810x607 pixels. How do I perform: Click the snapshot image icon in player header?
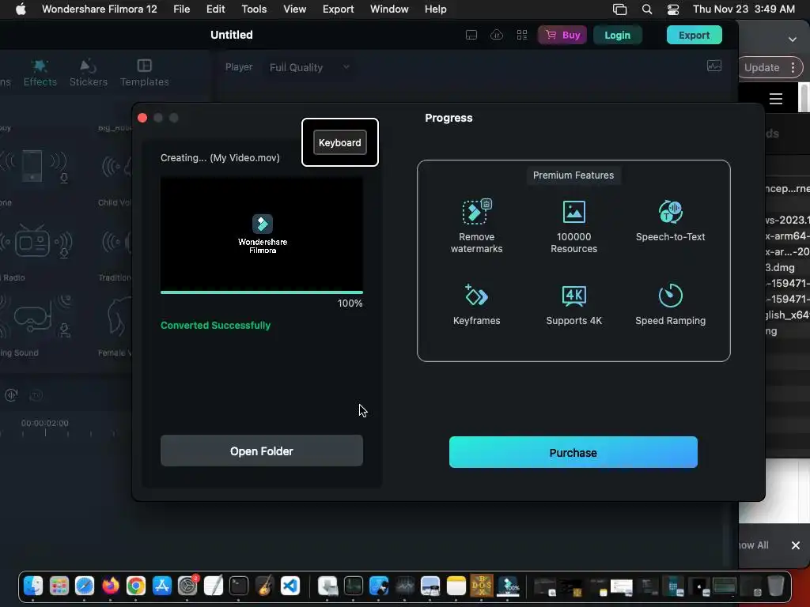coord(714,66)
